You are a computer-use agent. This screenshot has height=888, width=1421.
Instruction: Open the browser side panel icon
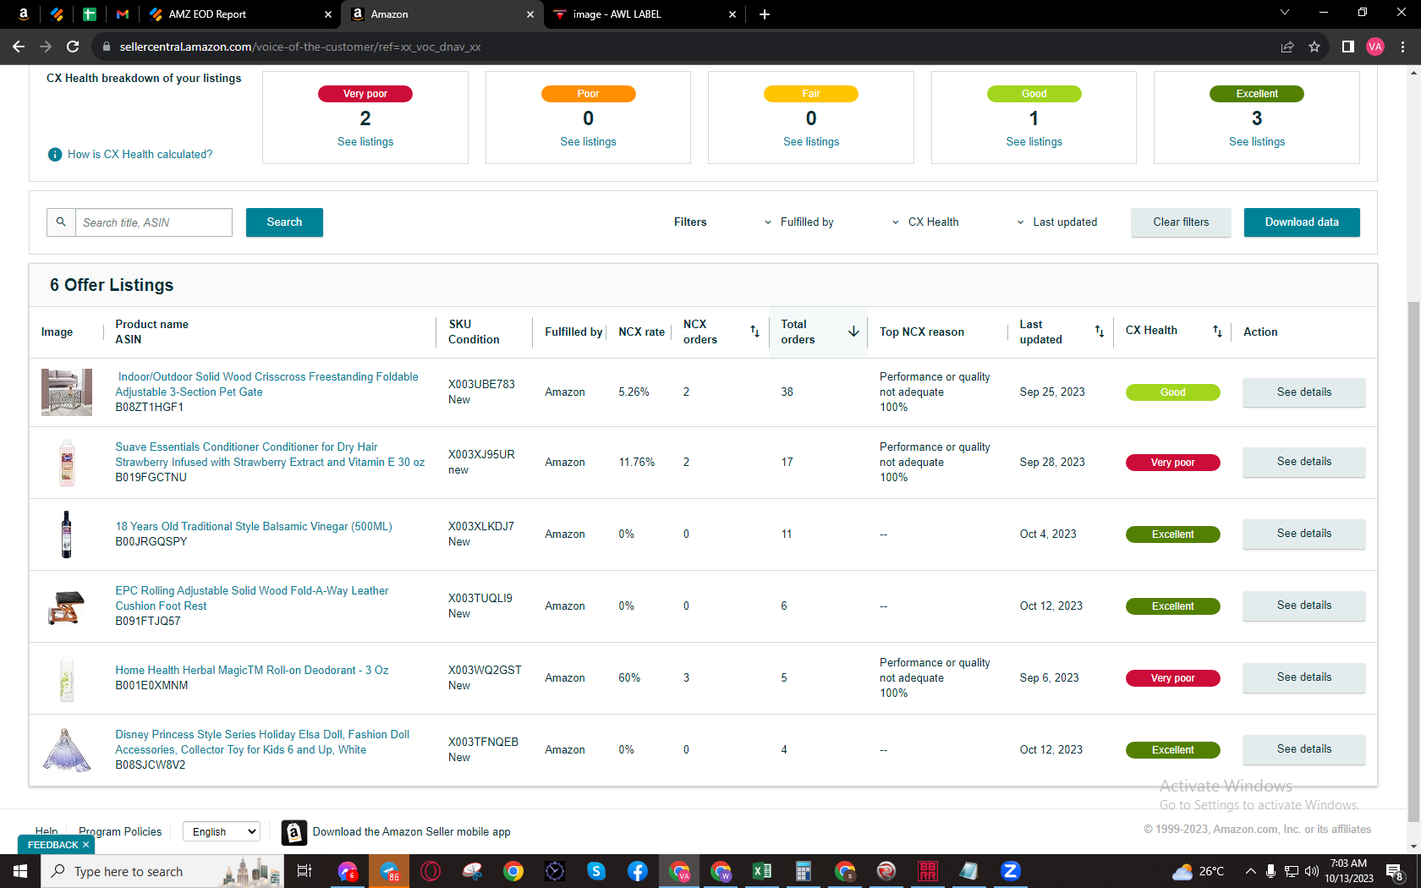click(x=1348, y=47)
